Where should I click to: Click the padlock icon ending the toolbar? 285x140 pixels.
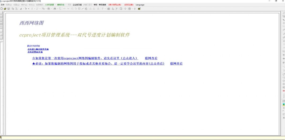point(139,9)
